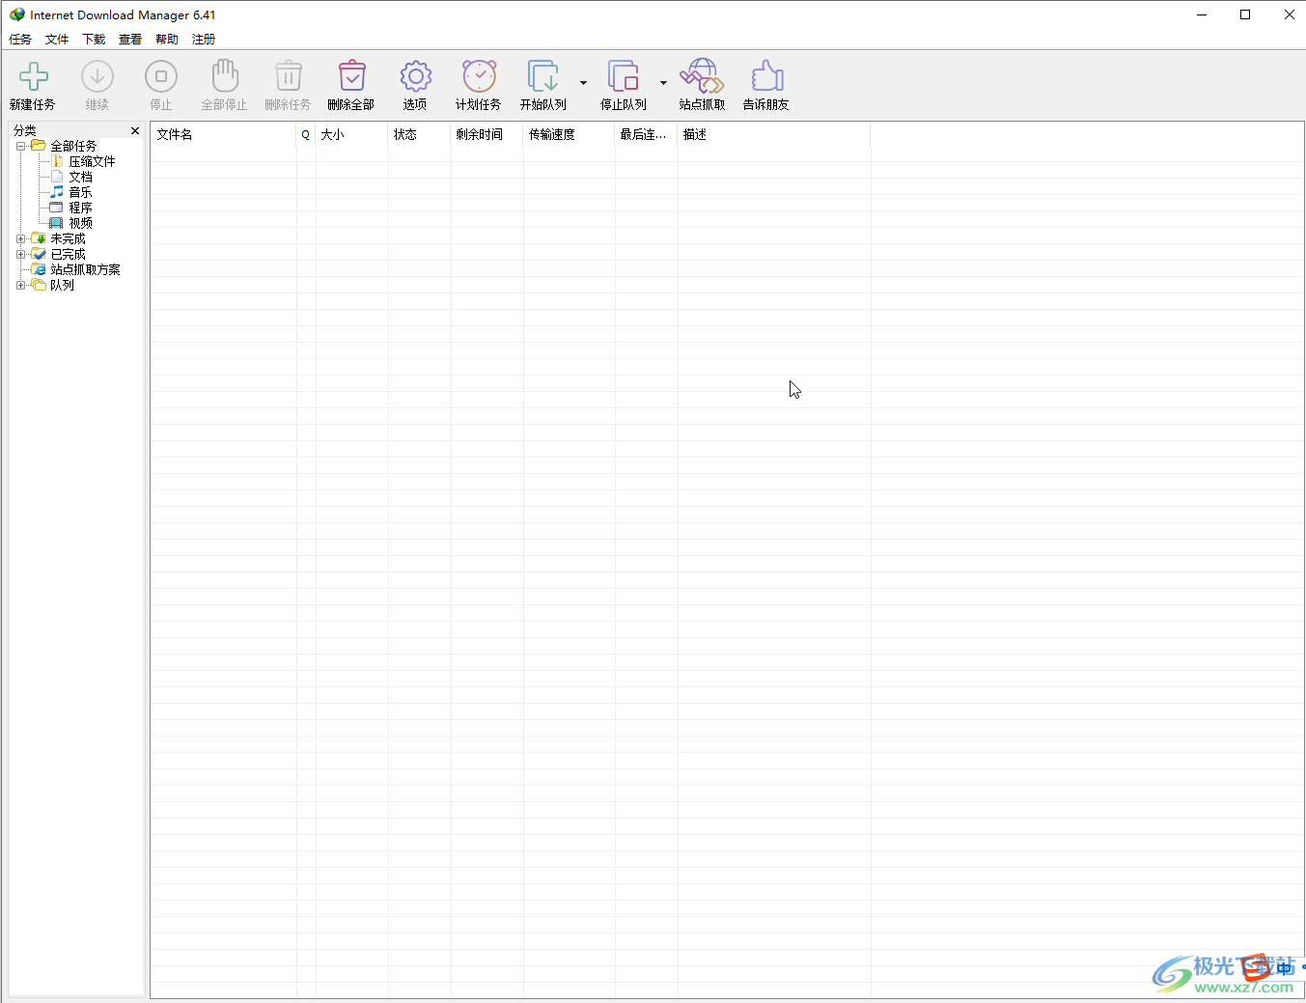Viewport: 1306px width, 1003px height.
Task: Sort by the 剩余时间 column header
Action: pyautogui.click(x=486, y=134)
